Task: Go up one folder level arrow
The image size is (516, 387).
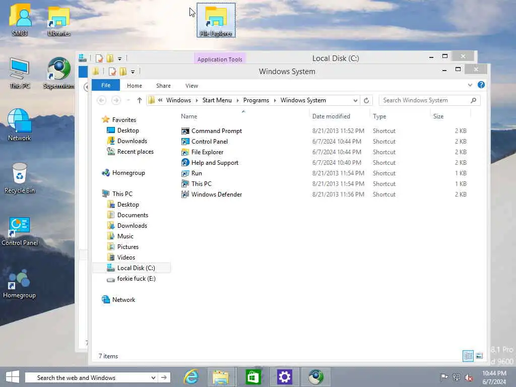Action: [x=139, y=100]
